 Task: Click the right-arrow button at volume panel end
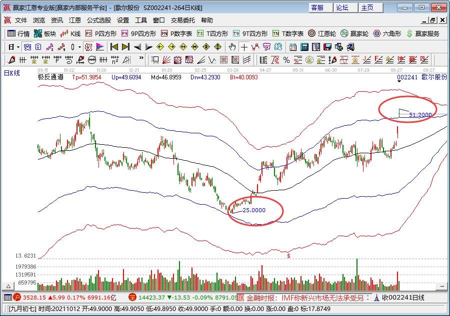click(442, 286)
